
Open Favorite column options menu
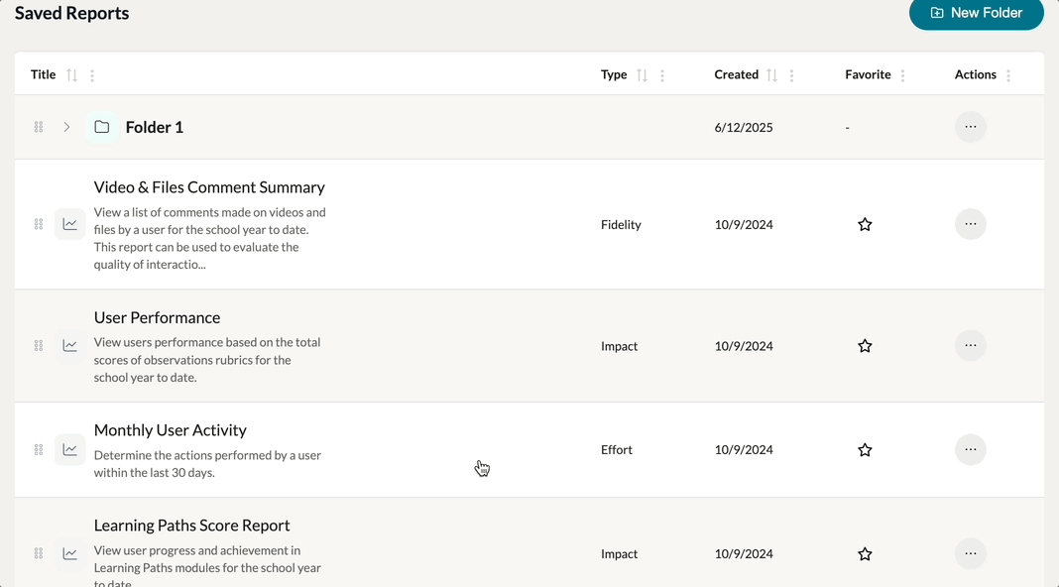[x=902, y=75]
